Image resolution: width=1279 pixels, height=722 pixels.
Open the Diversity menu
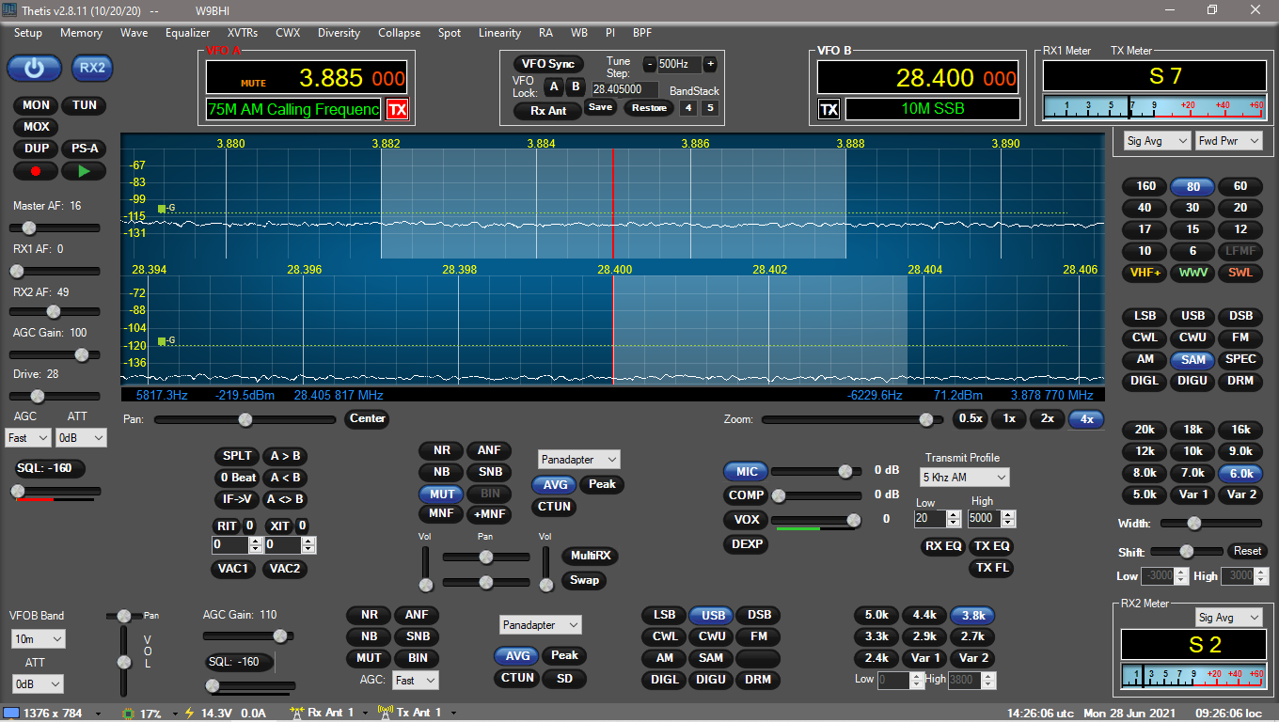click(x=339, y=33)
